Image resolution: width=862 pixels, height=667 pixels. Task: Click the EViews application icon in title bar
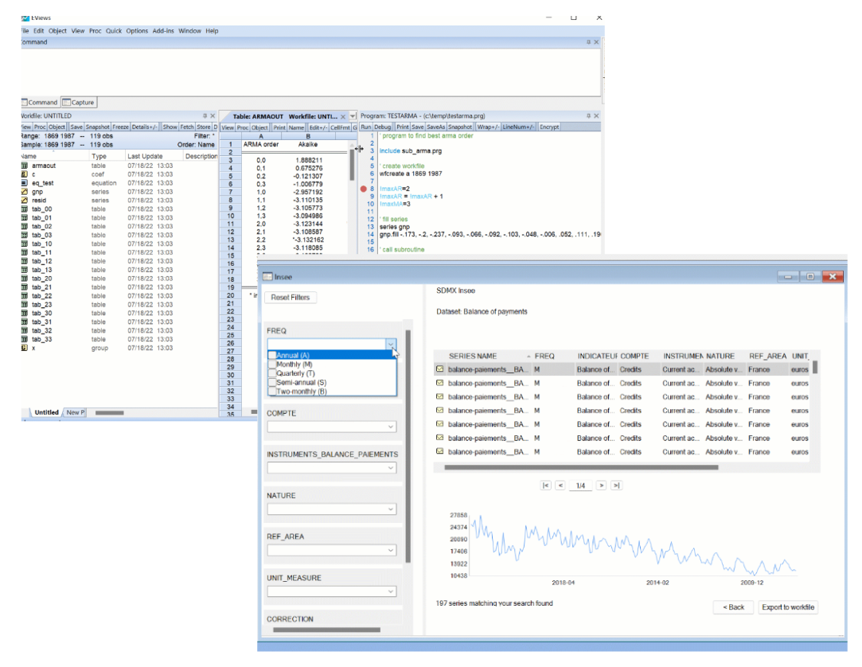point(25,18)
